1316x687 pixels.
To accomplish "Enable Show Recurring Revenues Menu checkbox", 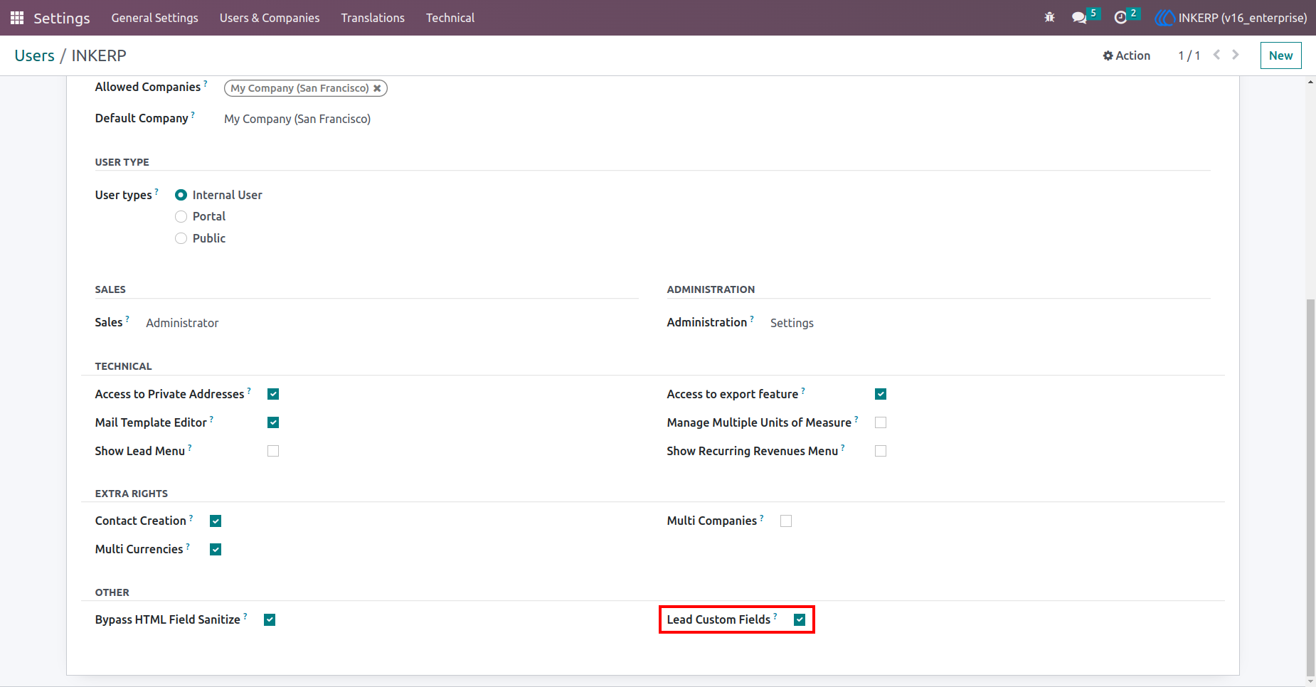I will pos(881,451).
